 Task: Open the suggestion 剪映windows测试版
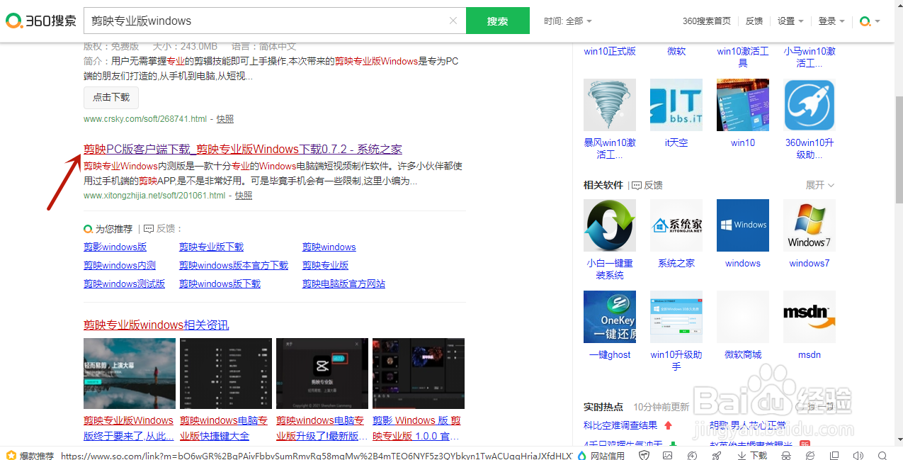tap(125, 284)
